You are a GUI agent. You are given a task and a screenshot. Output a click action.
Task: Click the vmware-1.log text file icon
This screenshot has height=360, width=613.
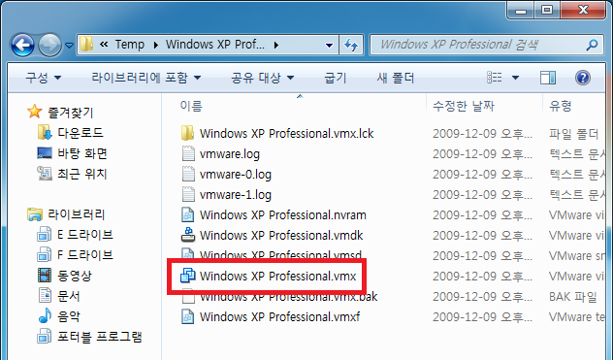(188, 194)
